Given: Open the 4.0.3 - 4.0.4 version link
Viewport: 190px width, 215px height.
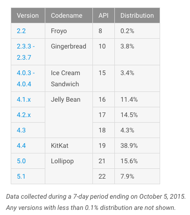Looking at the screenshot, I should click(26, 78).
